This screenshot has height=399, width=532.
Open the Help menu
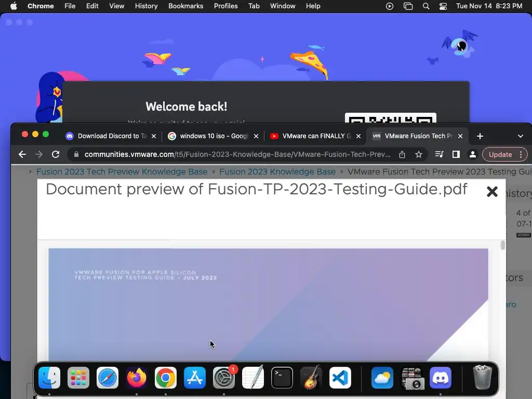(313, 6)
